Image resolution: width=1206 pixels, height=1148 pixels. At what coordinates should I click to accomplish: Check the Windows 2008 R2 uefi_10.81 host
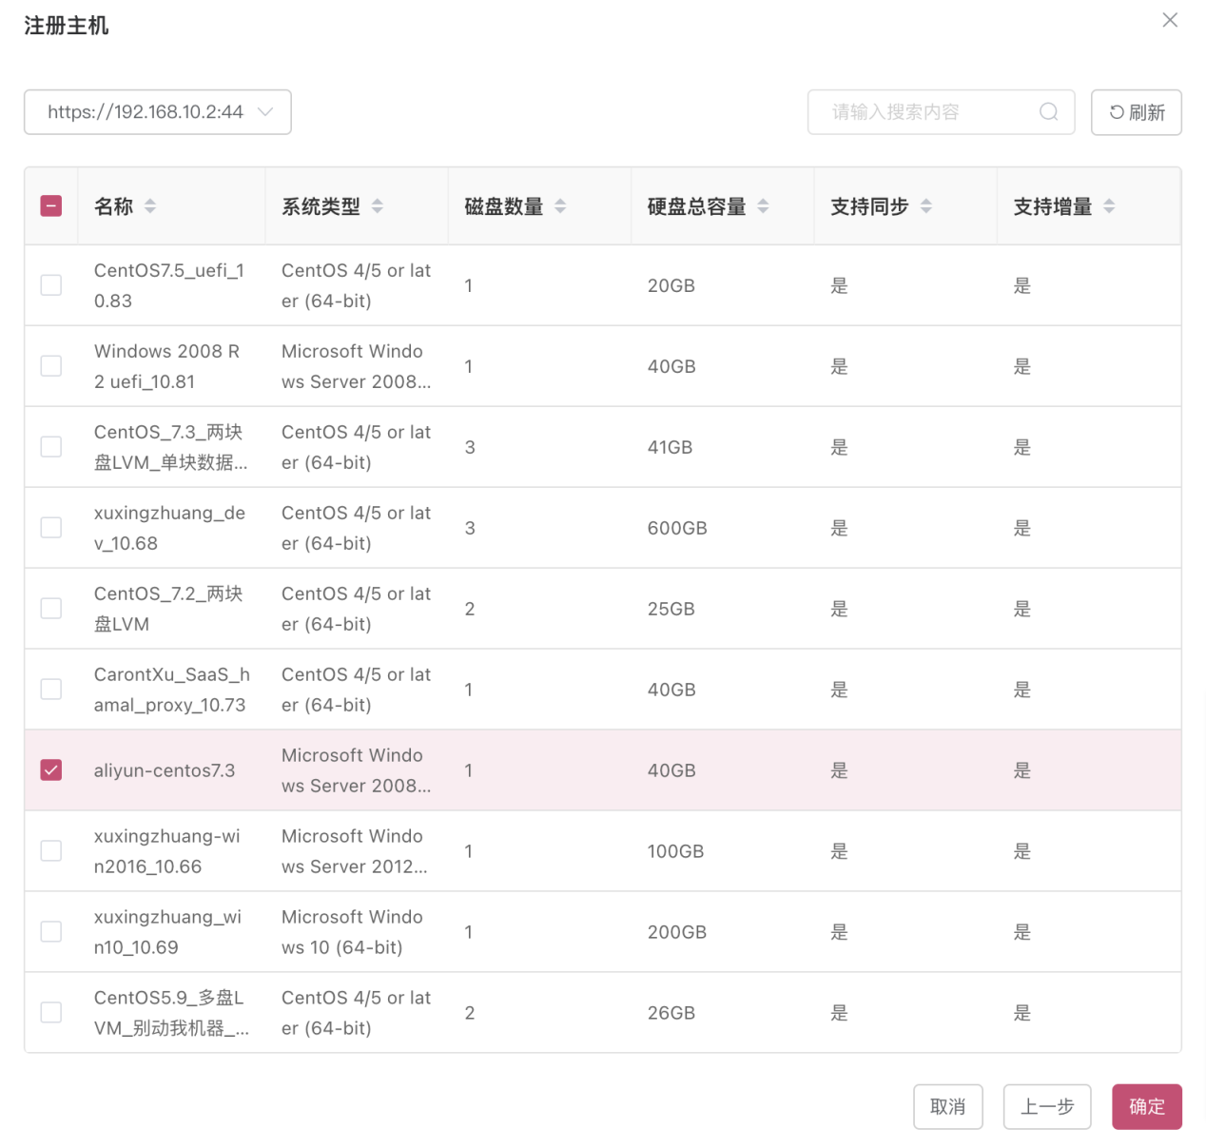[x=50, y=365]
